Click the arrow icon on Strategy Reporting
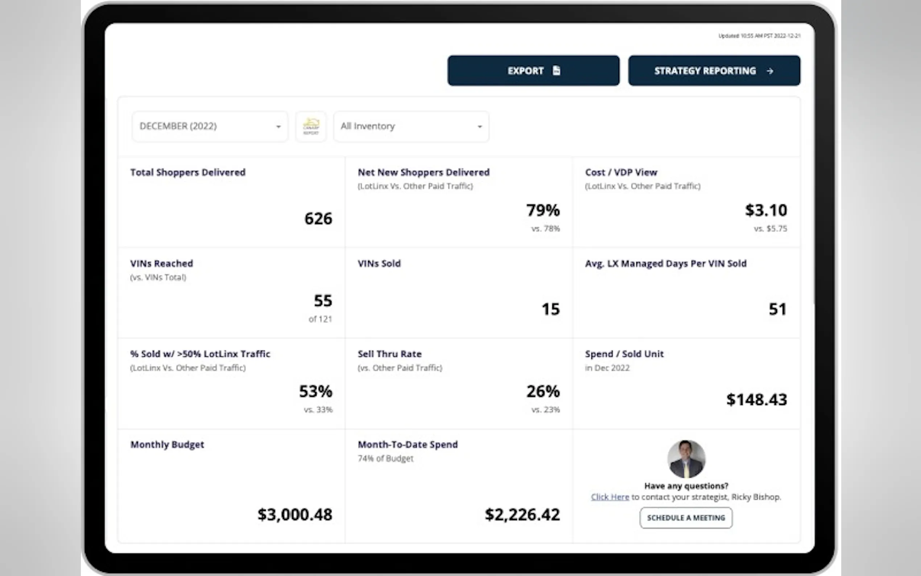The width and height of the screenshot is (921, 576). pyautogui.click(x=770, y=71)
